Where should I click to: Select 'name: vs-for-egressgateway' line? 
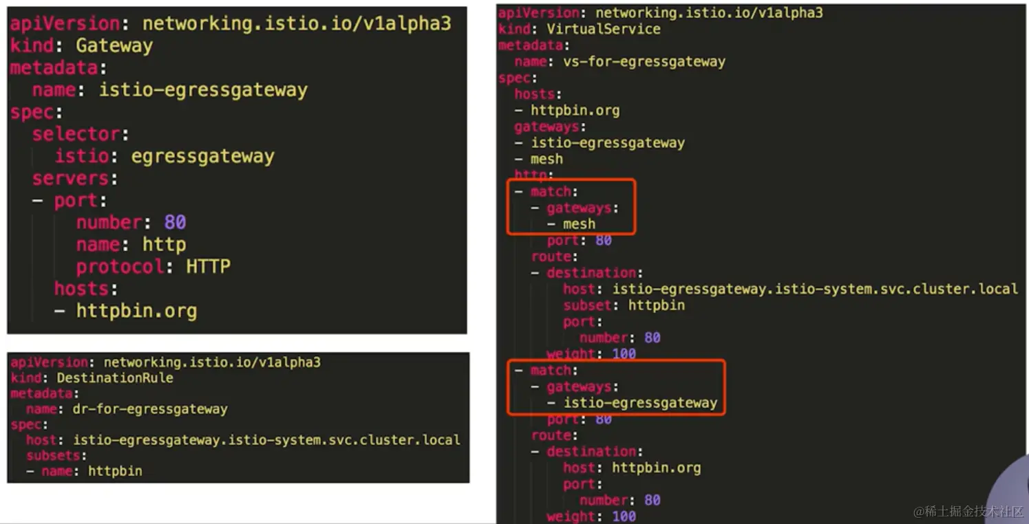(x=620, y=62)
